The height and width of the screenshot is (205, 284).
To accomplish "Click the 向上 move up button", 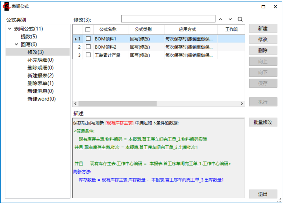I will [263, 61].
